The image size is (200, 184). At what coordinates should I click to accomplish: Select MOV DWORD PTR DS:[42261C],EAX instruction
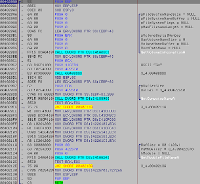[x=85, y=141]
